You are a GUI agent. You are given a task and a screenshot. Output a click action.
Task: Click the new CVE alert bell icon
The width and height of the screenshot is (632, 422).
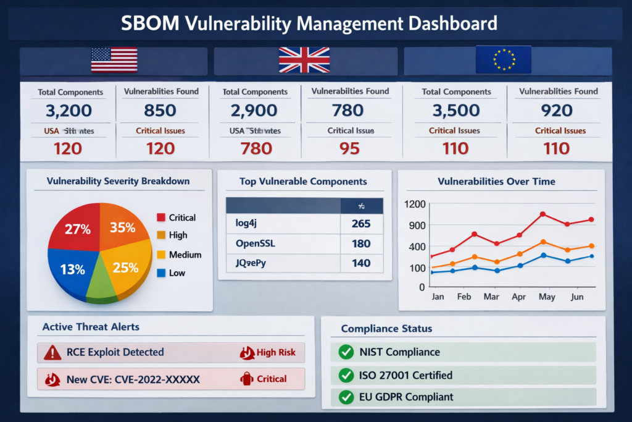(53, 379)
